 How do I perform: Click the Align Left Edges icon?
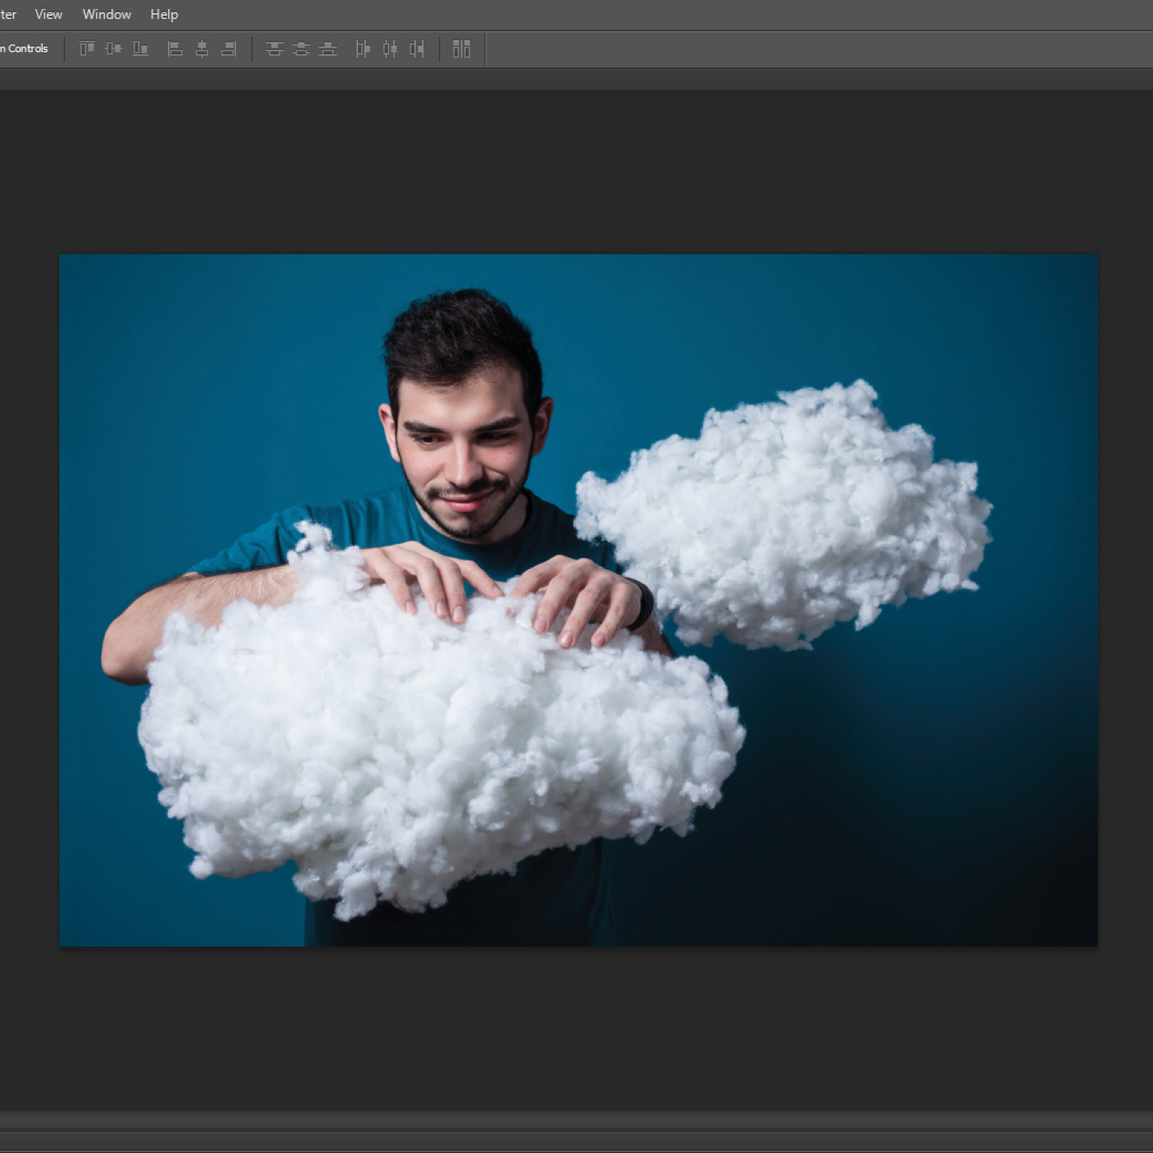(x=175, y=49)
